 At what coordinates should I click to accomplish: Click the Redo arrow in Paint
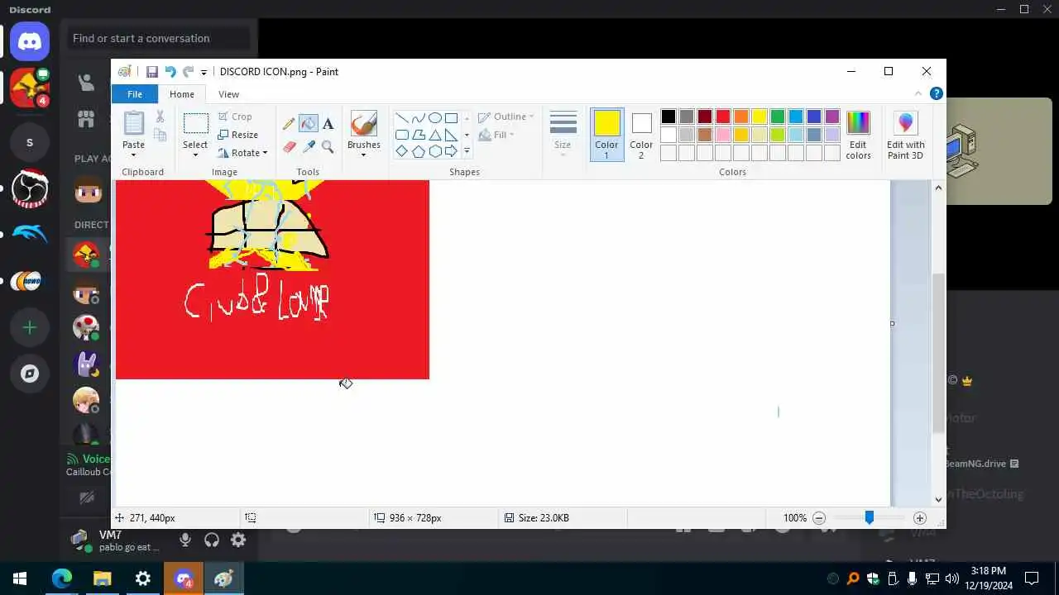(188, 72)
